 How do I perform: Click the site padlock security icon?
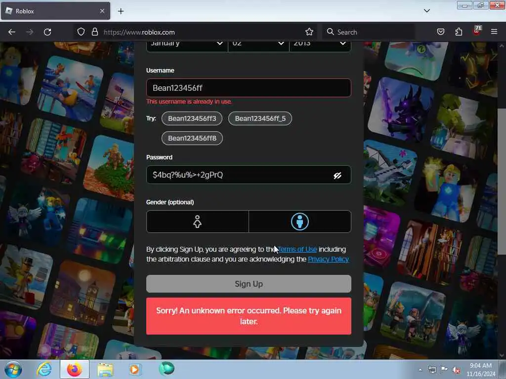coord(94,32)
